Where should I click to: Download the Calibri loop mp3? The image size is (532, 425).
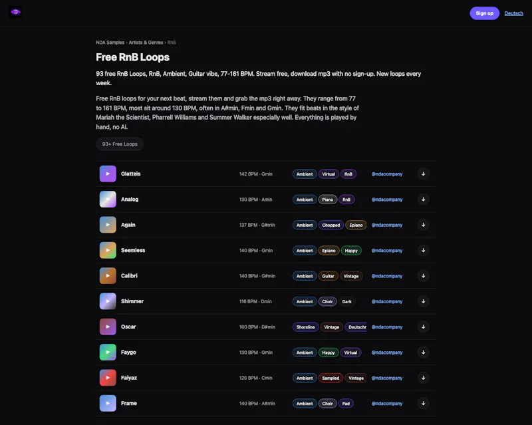[423, 275]
